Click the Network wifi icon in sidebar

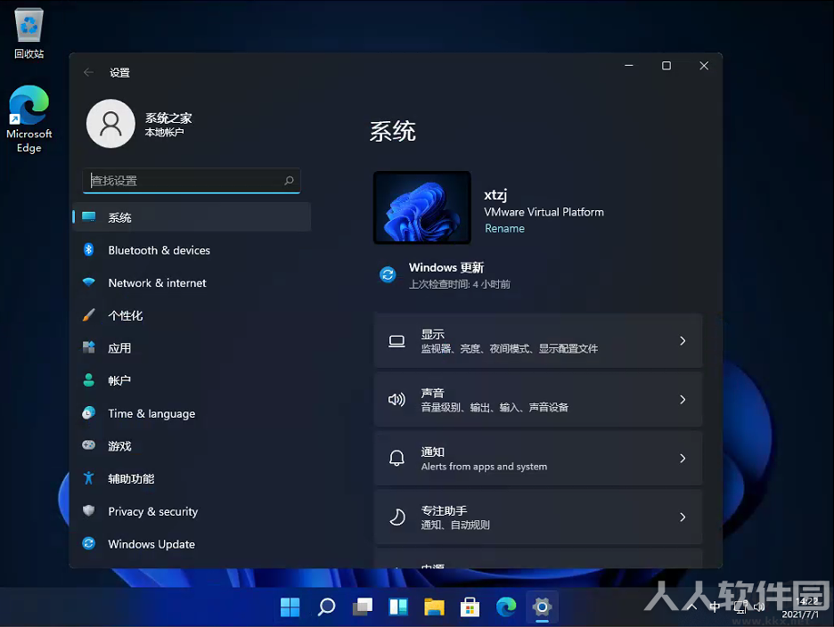[x=89, y=282]
